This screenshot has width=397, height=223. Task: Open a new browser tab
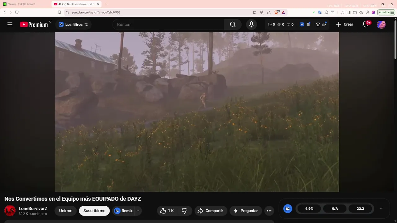click(106, 4)
